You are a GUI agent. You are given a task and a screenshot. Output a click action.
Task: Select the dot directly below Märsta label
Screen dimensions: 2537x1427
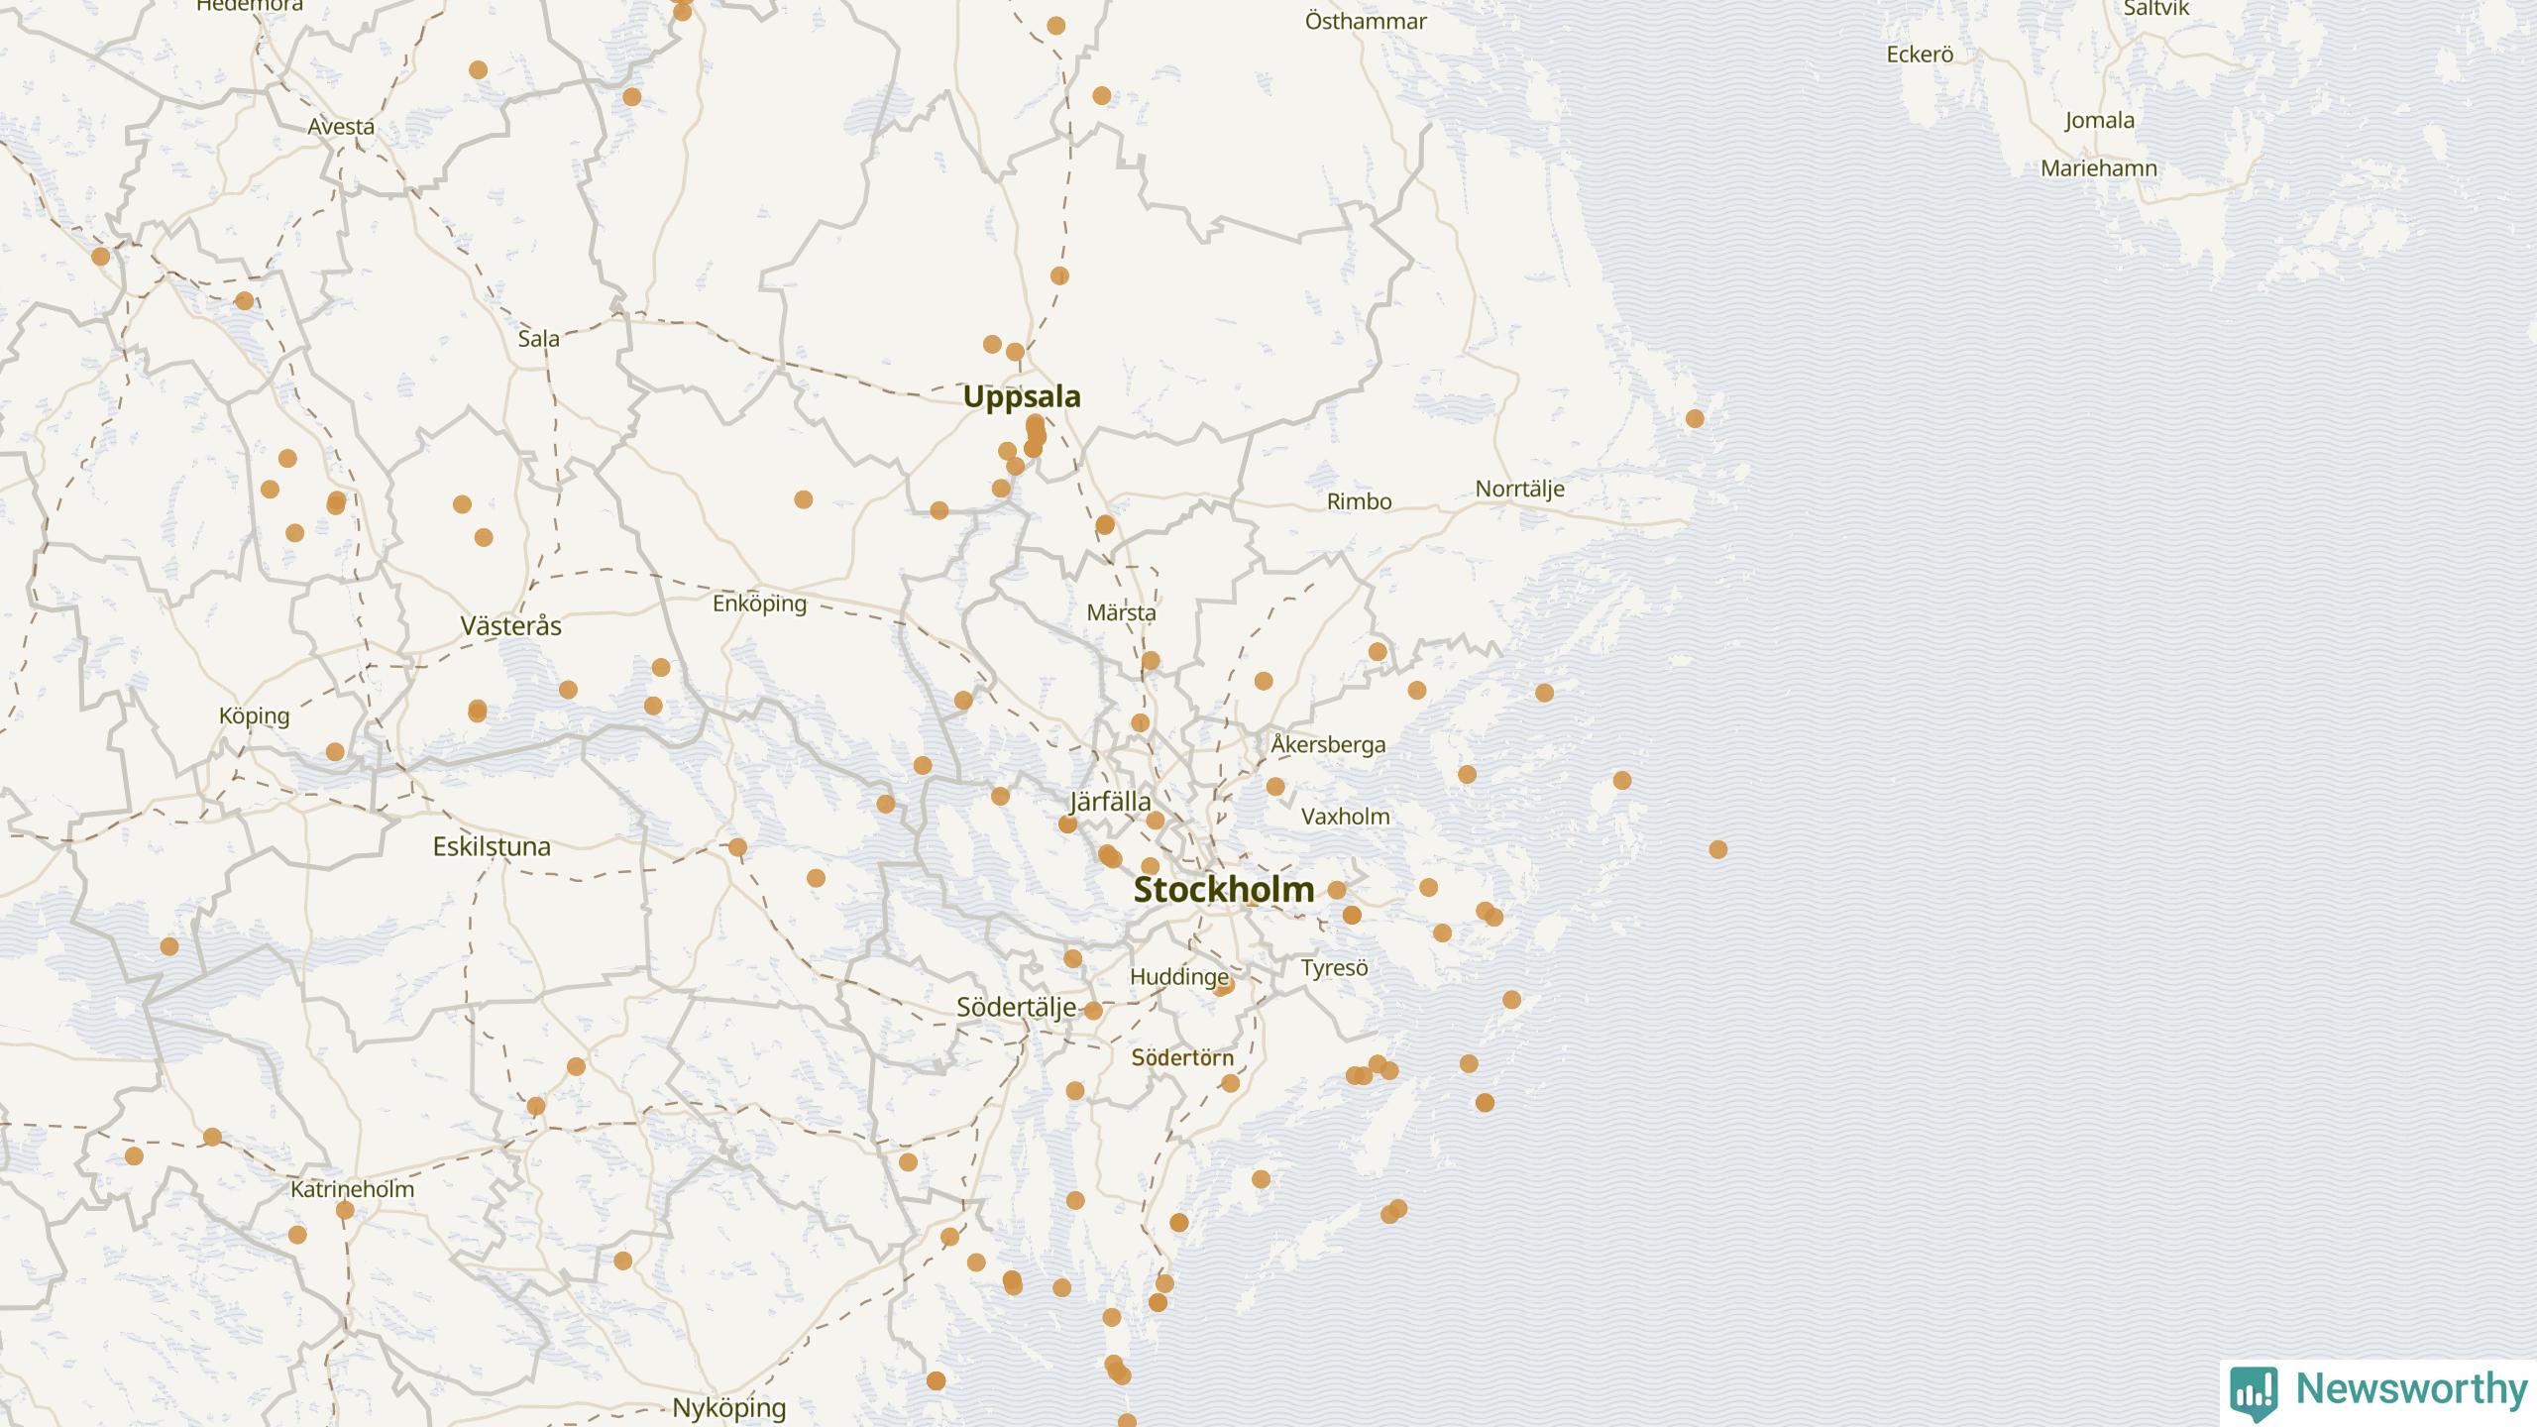1151,660
